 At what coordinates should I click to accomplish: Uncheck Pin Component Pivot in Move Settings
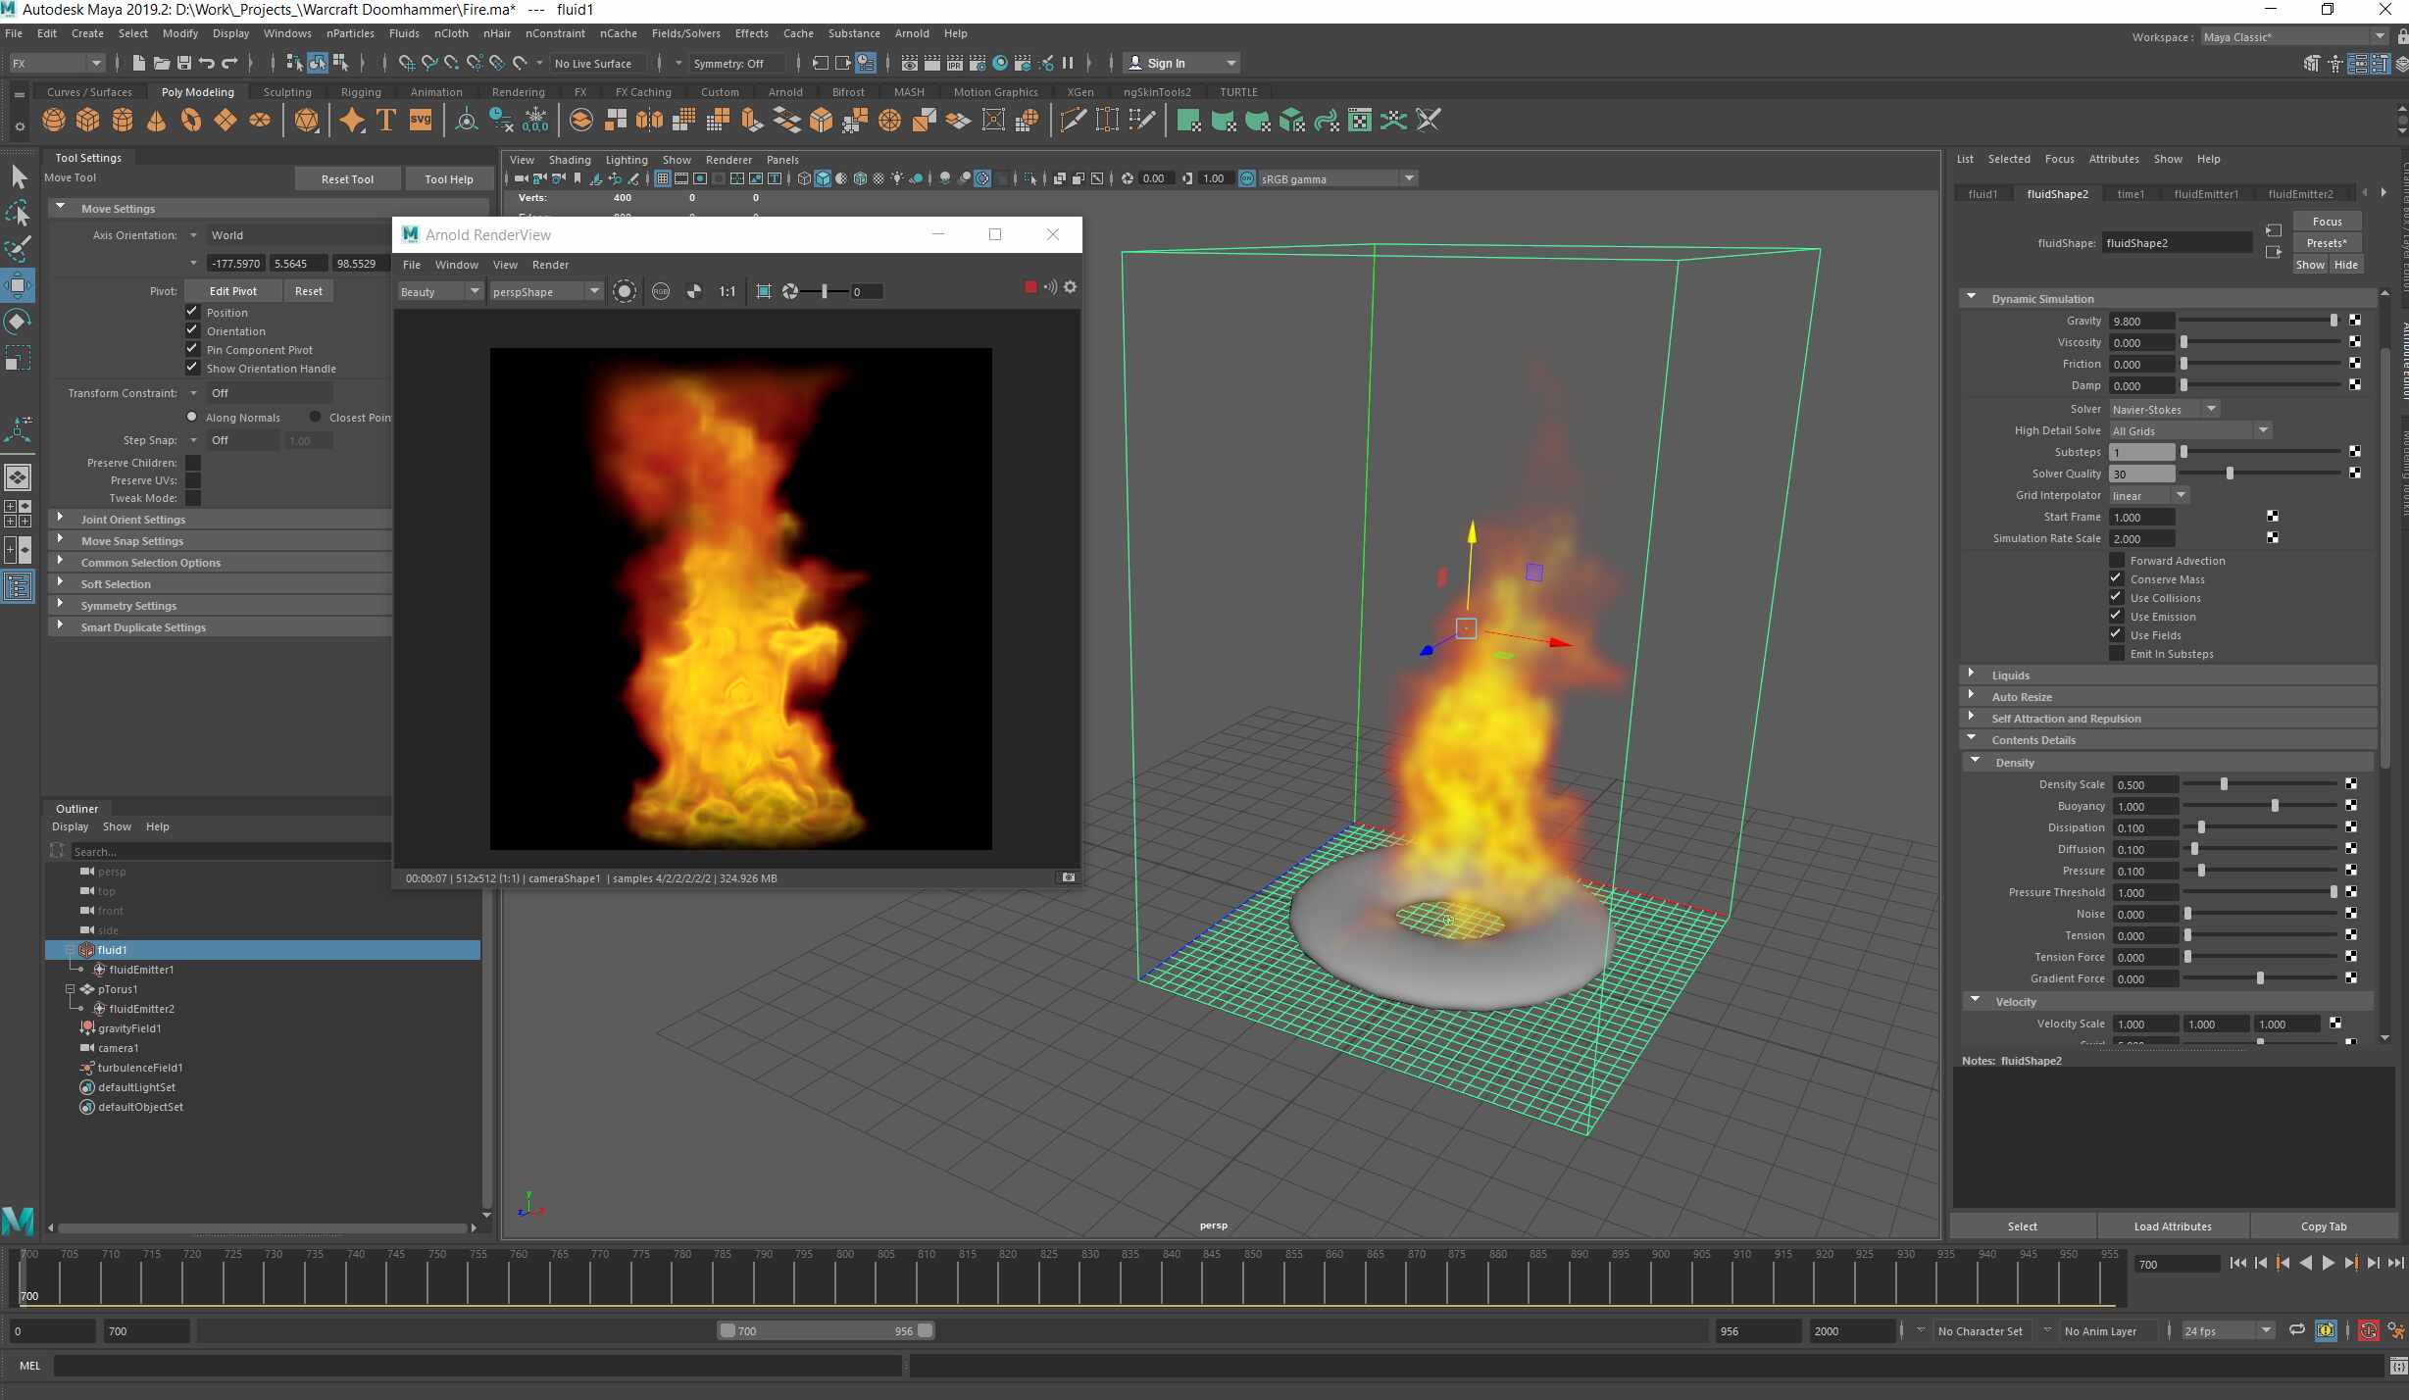192,349
